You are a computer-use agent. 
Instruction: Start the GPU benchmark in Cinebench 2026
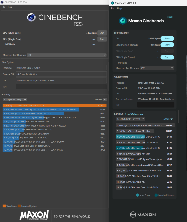(x=167, y=39)
